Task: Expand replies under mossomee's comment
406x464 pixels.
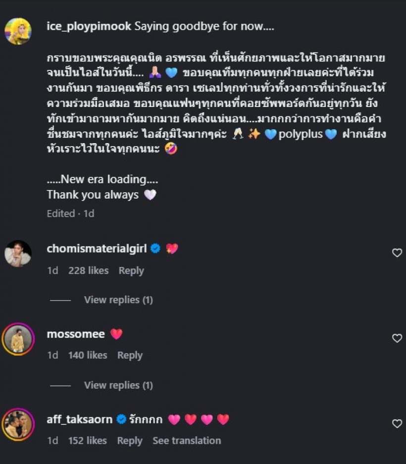Action: coord(118,385)
